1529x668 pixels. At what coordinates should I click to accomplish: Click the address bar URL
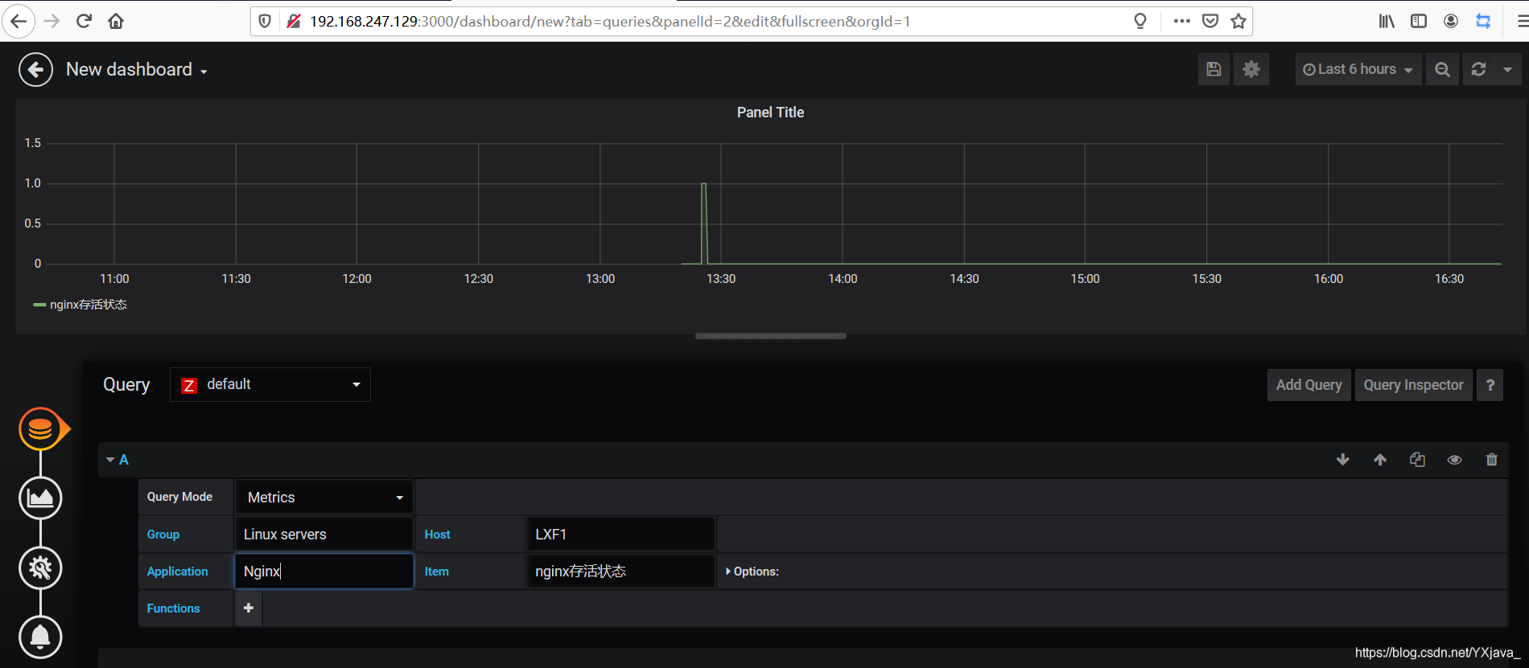coord(610,22)
